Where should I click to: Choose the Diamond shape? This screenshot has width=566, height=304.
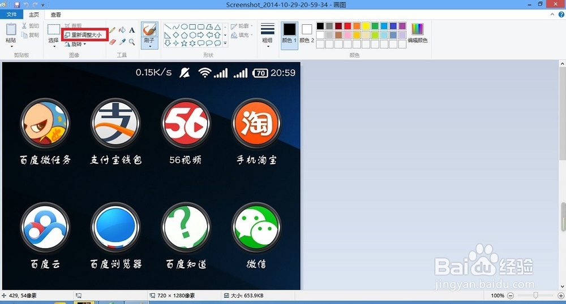176,35
